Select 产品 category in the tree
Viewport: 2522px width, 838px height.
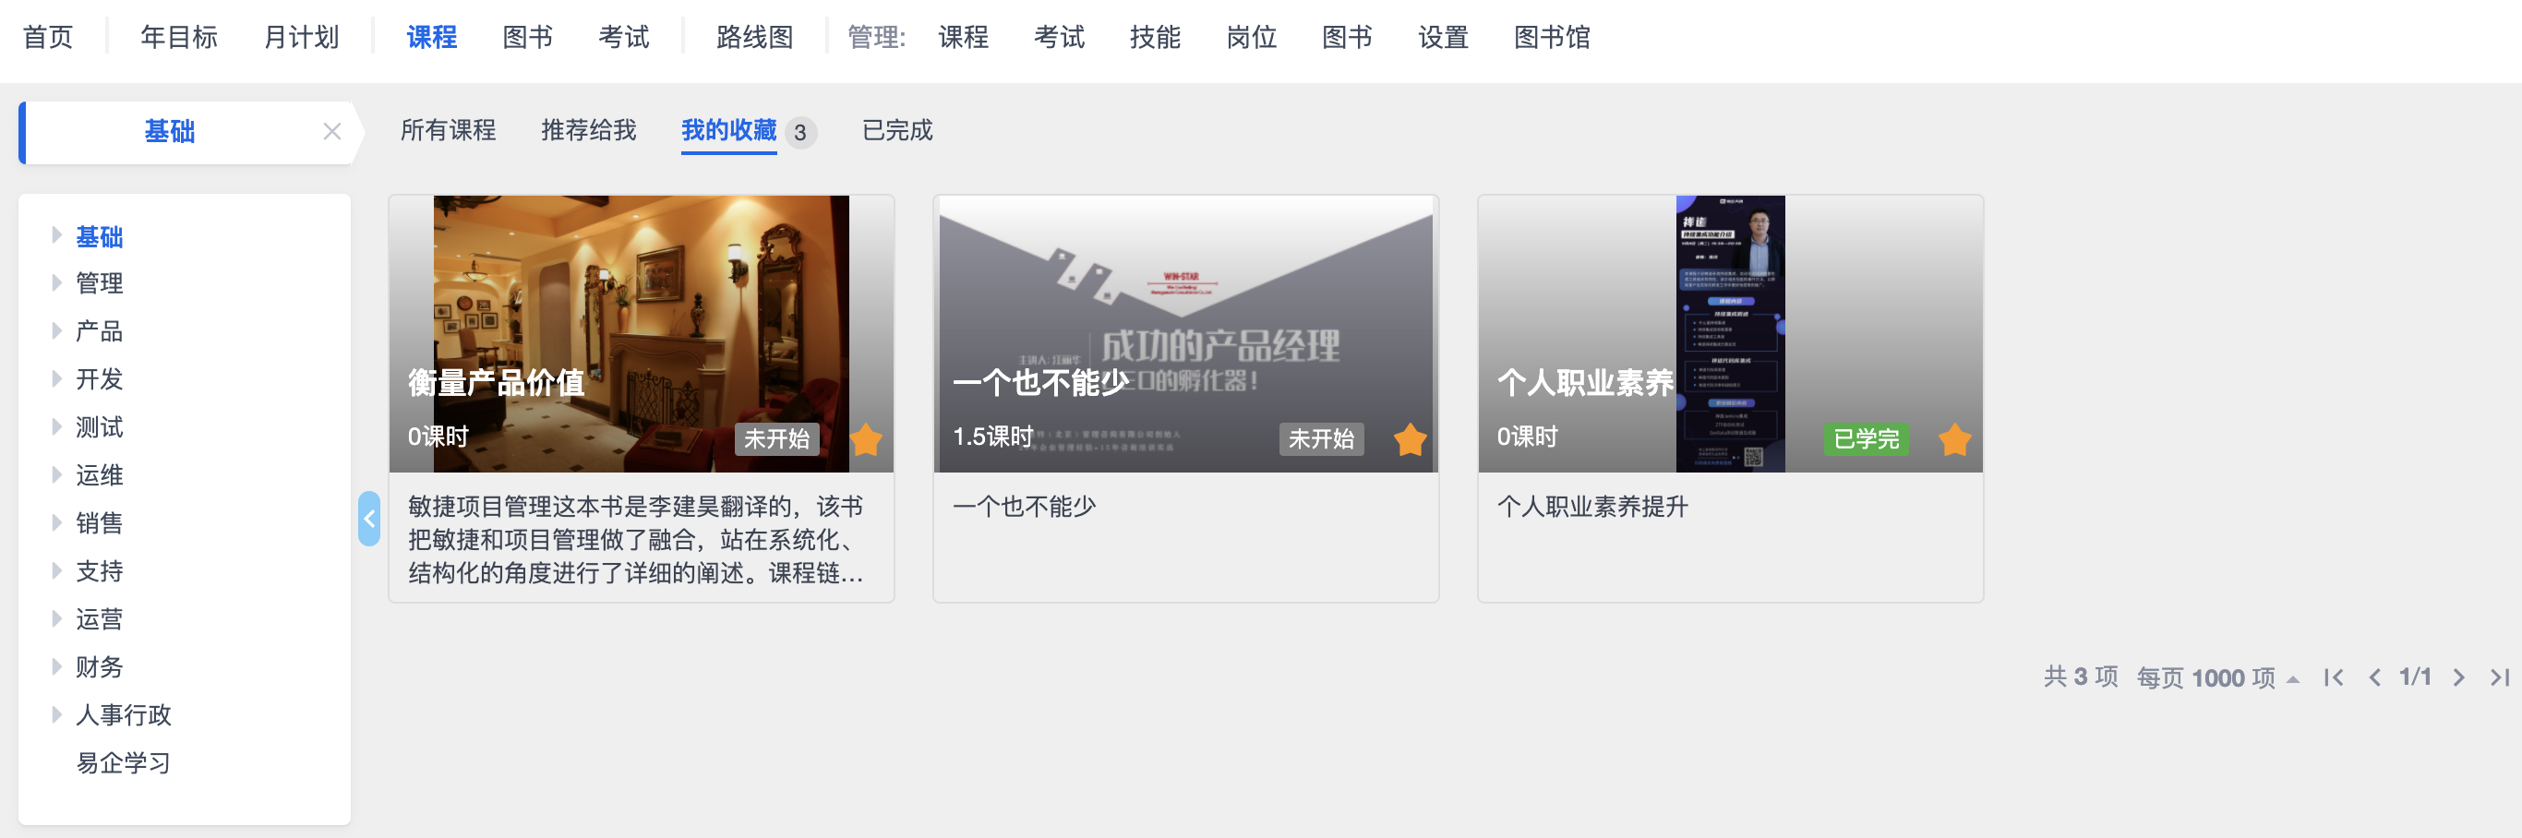click(x=99, y=332)
